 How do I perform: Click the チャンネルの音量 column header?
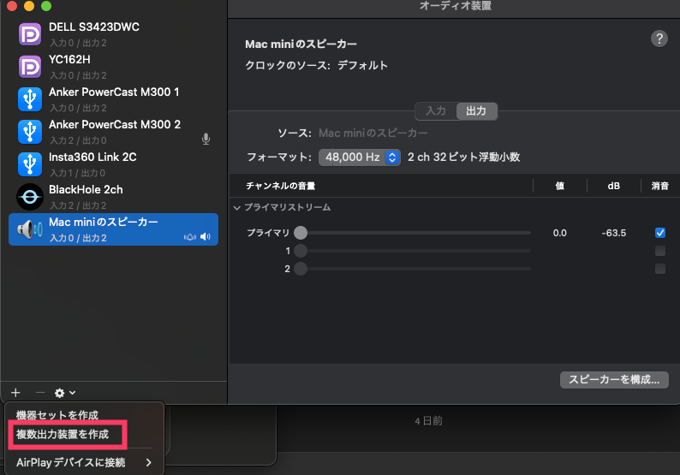pos(281,186)
